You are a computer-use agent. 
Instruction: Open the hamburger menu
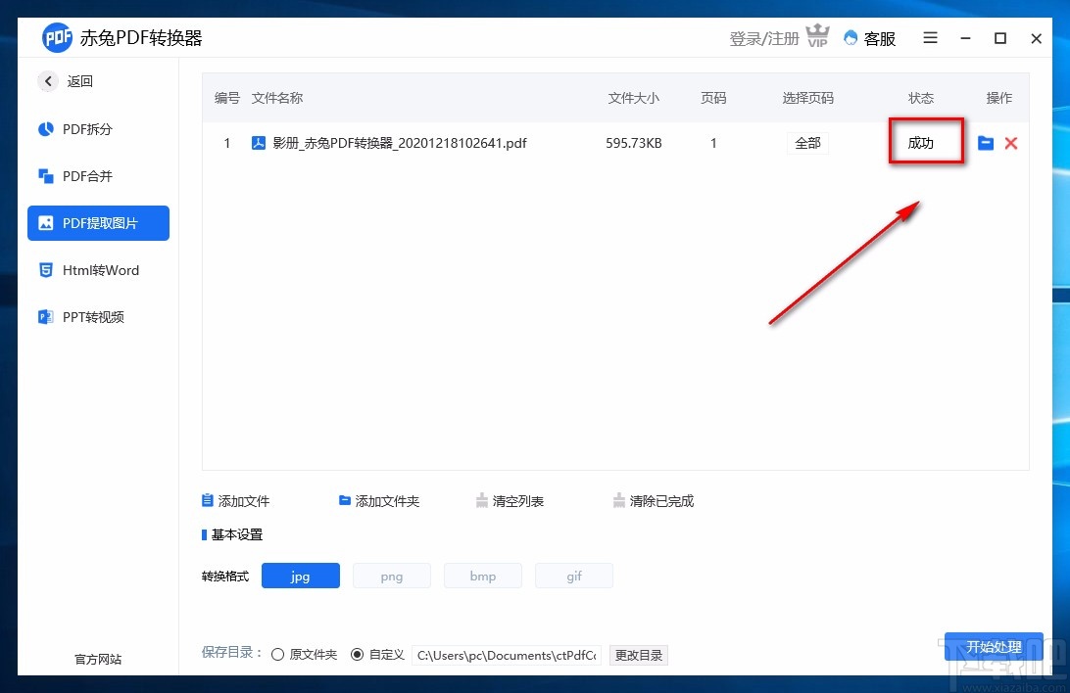click(x=929, y=37)
